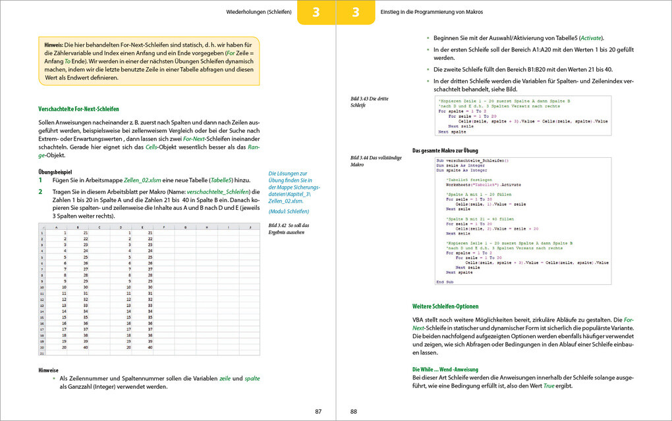Click the 'Übungsbeispiel' subheading
This screenshot has height=421, width=672.
55,172
